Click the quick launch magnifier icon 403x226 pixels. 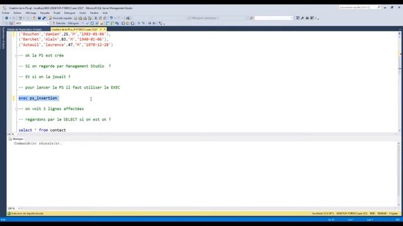point(379,8)
